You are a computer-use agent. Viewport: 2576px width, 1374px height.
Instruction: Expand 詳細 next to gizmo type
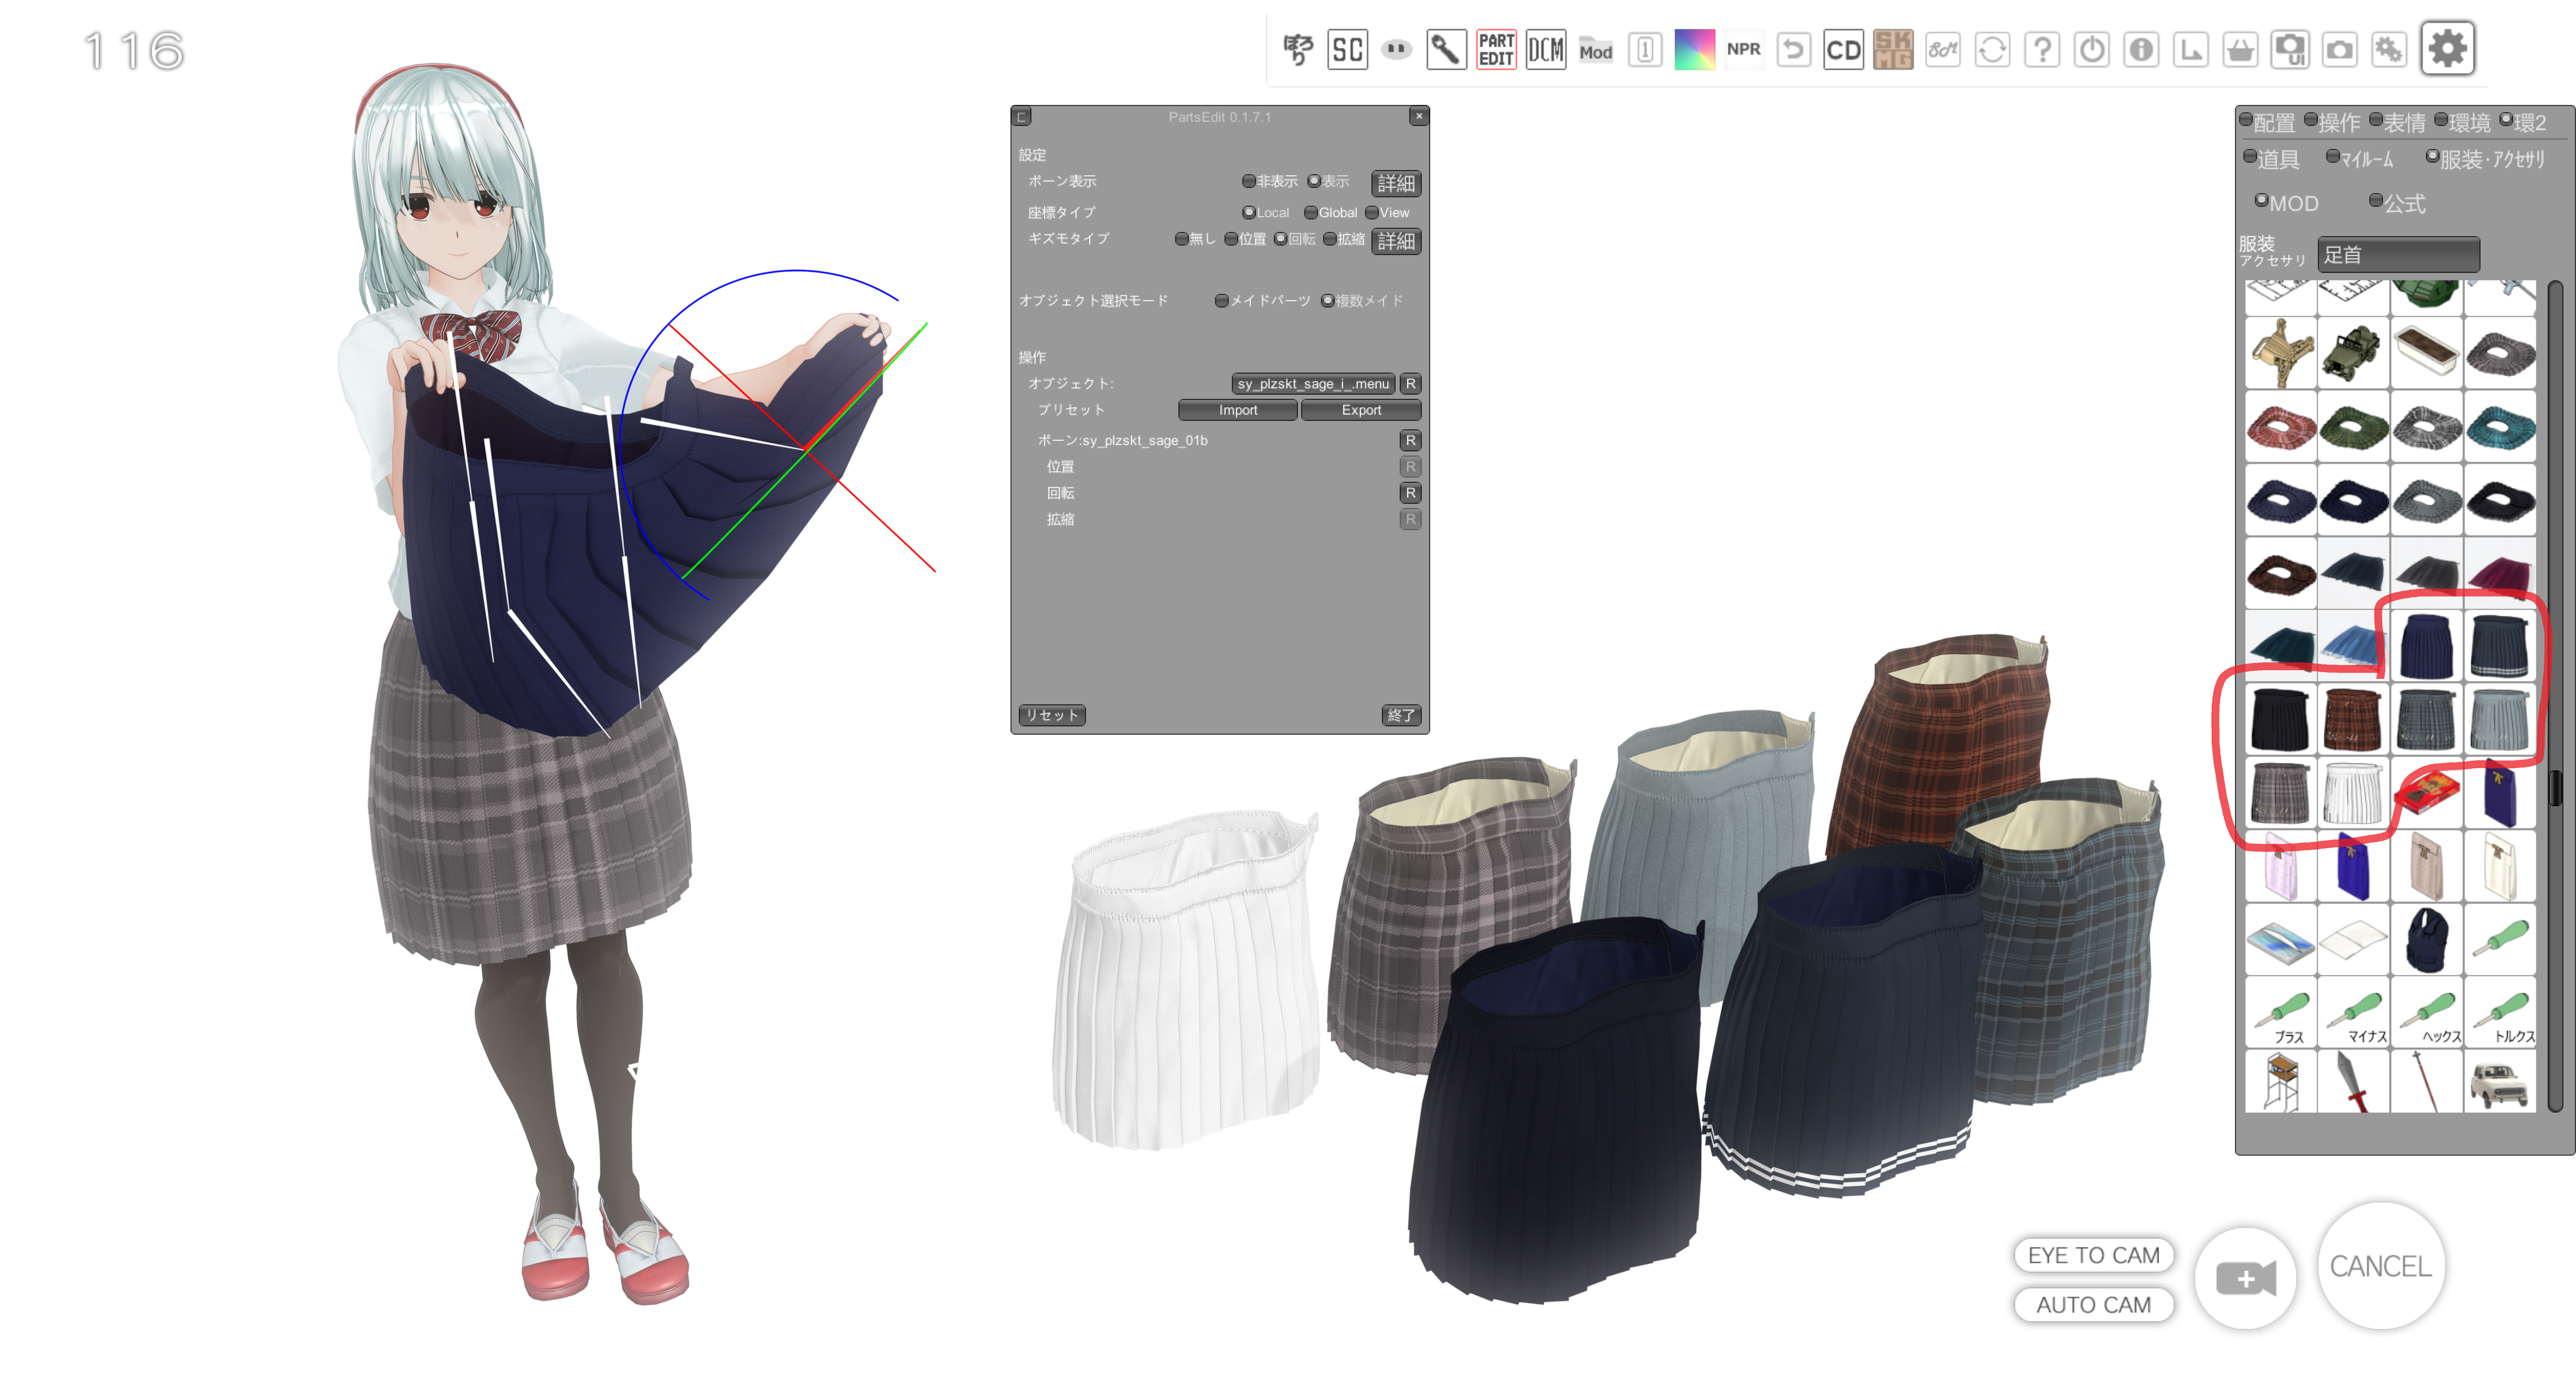point(1395,240)
